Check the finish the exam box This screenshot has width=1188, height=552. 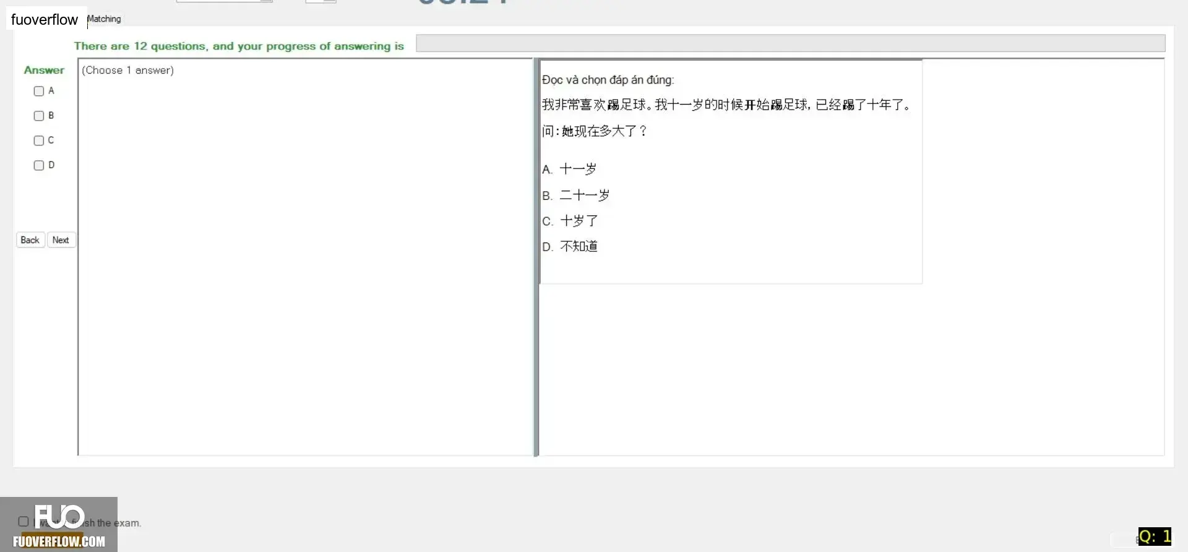click(x=24, y=522)
